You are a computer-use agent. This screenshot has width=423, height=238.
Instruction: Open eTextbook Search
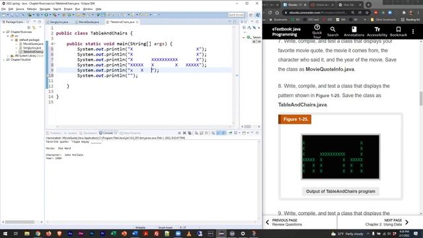[332, 31]
